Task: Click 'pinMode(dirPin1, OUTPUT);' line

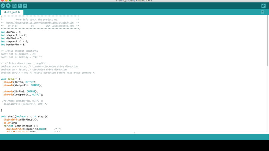Action: [21, 91]
